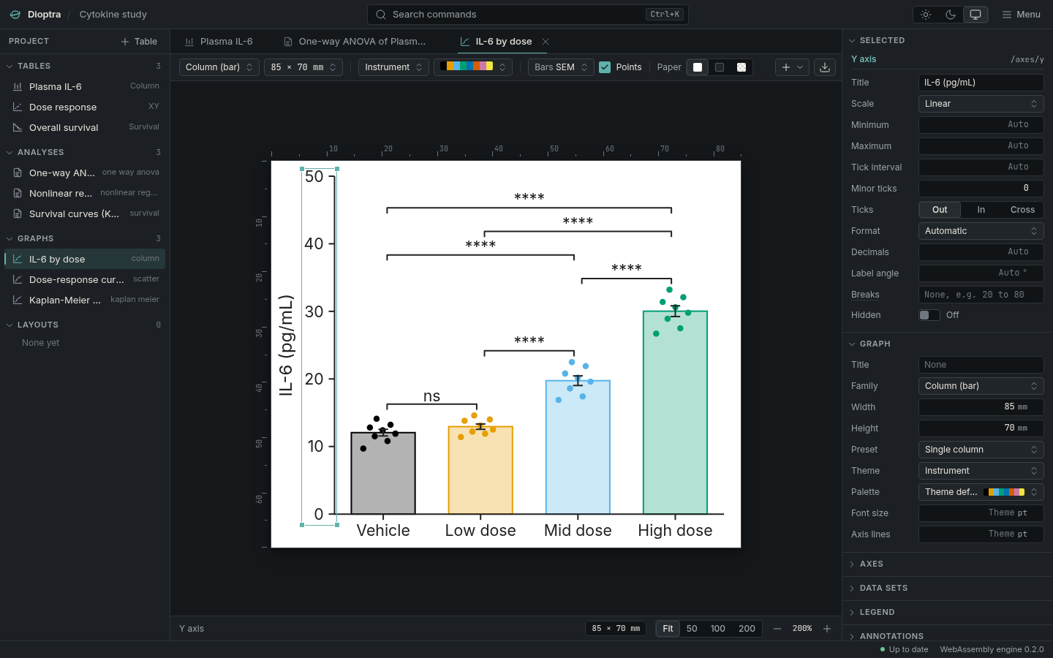Set zoom to 200 percent button
The image size is (1053, 658).
point(747,629)
